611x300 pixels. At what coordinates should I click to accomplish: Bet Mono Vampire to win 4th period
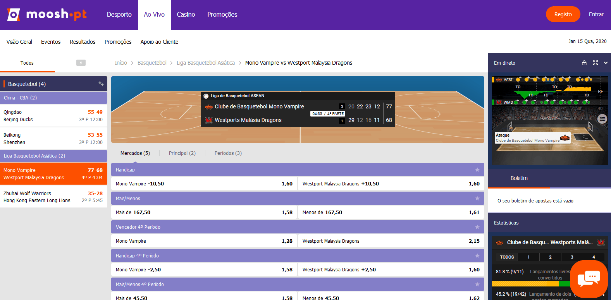click(x=204, y=241)
